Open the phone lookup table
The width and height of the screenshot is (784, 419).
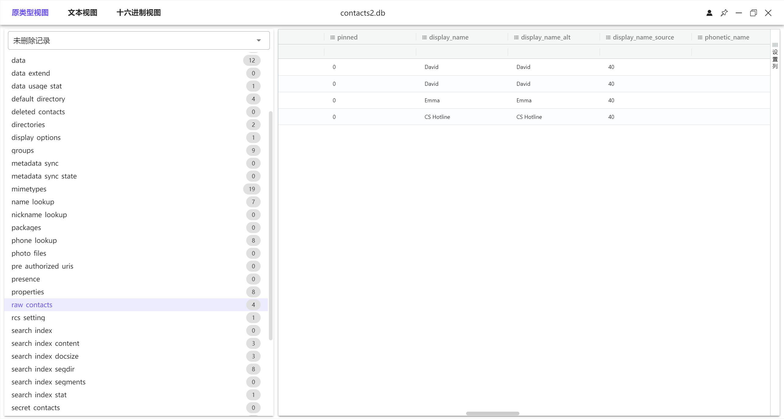click(x=34, y=240)
